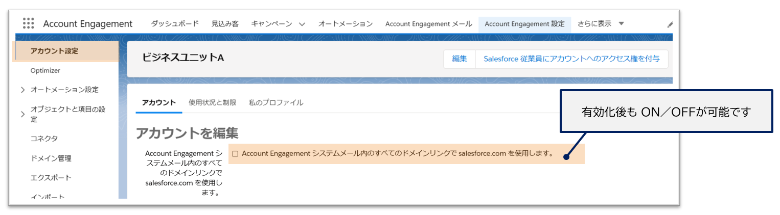Screen dimensions: 780x215
Task: Open Account Engagement メール tab
Action: click(x=429, y=23)
